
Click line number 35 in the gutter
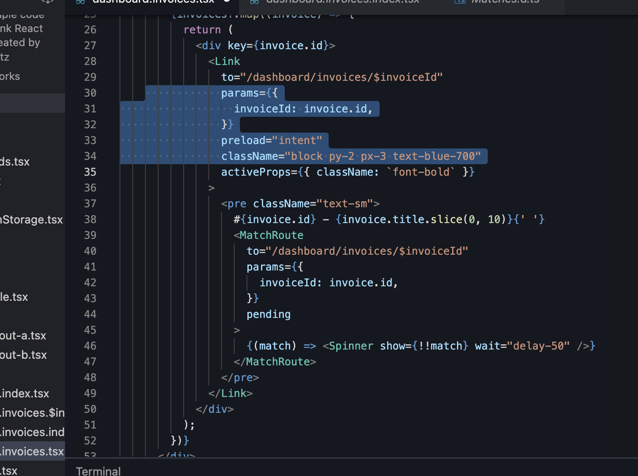click(x=90, y=172)
